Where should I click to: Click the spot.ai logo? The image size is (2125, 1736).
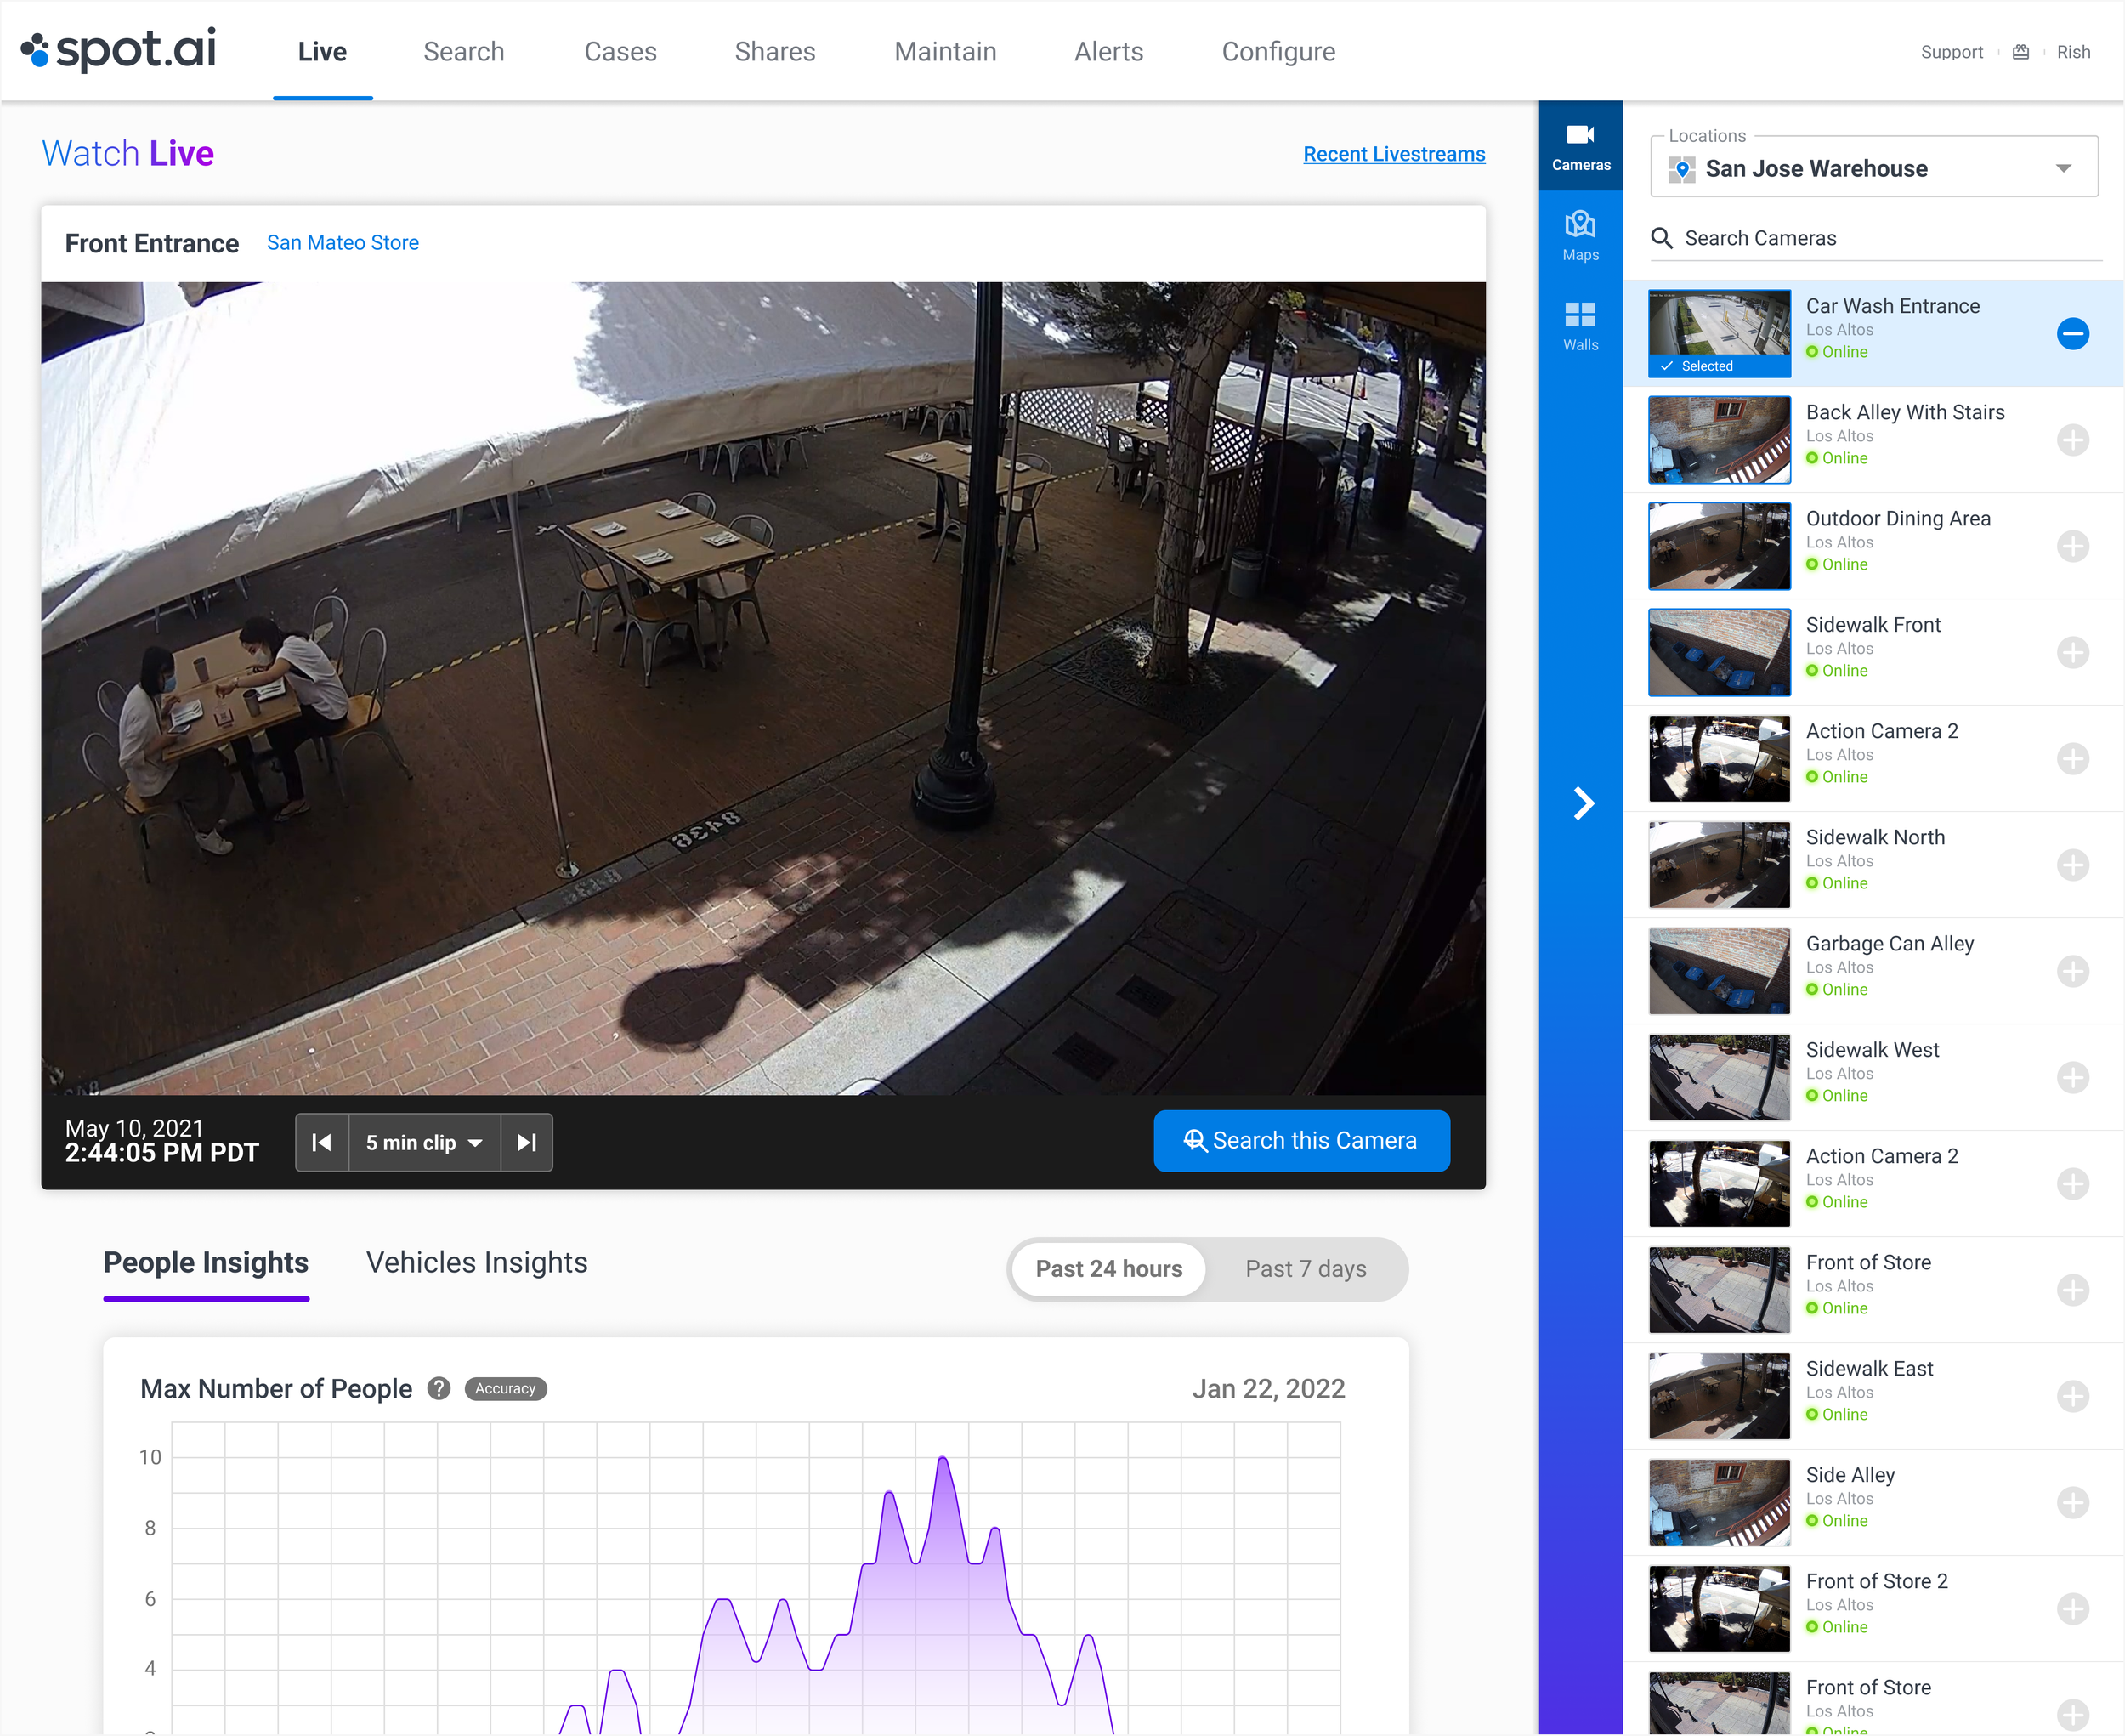(118, 50)
